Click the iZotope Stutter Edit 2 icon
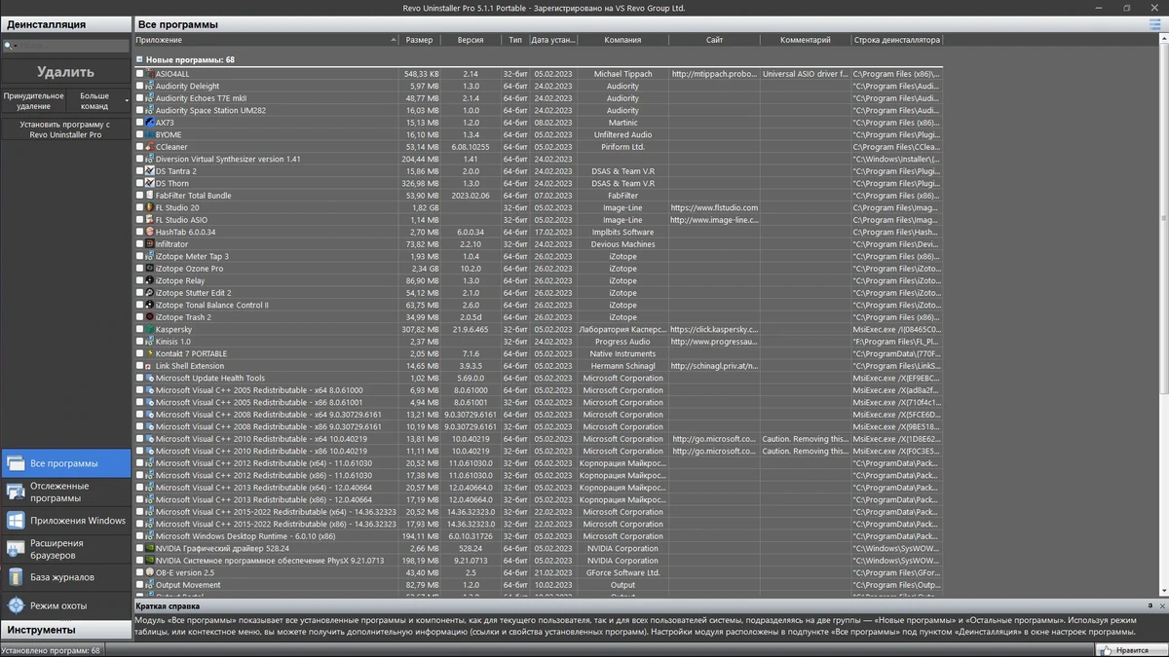 [149, 293]
